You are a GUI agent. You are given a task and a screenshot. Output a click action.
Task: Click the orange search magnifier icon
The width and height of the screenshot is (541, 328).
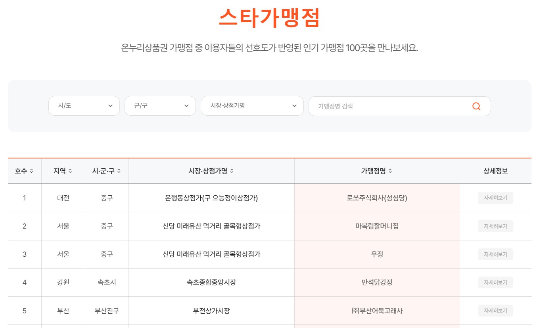tap(476, 106)
